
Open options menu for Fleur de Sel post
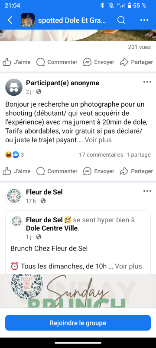coord(147,191)
